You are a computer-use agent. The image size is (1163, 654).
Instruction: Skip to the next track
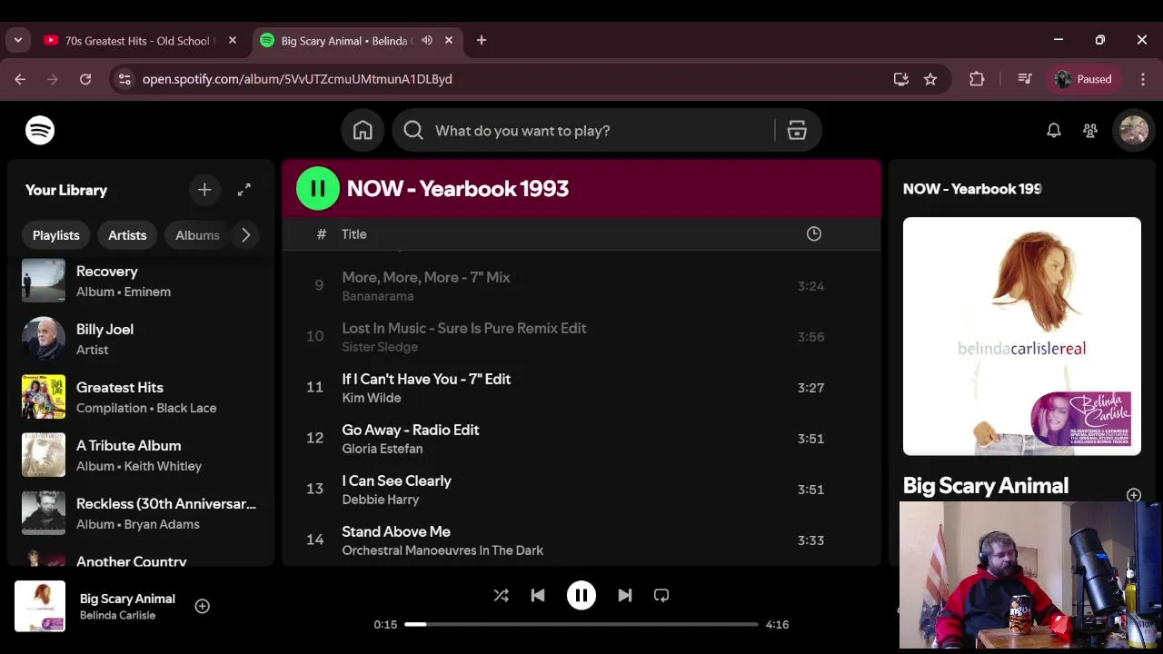(x=625, y=595)
